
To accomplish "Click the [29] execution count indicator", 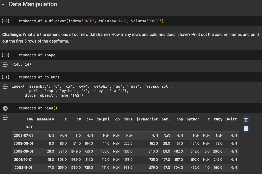I will [5, 21].
